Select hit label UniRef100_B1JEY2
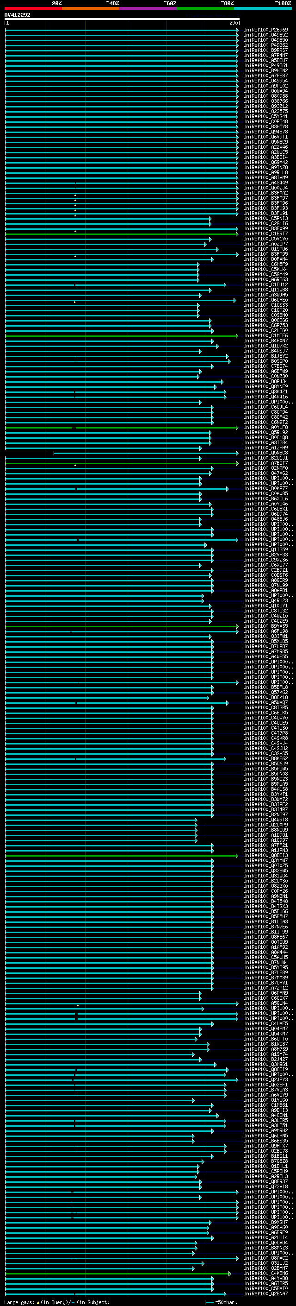 [265, 356]
